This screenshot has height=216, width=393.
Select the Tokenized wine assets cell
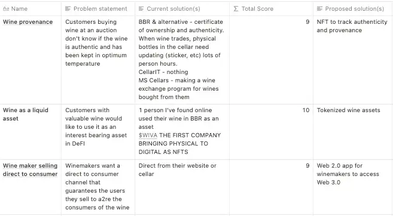353,132
